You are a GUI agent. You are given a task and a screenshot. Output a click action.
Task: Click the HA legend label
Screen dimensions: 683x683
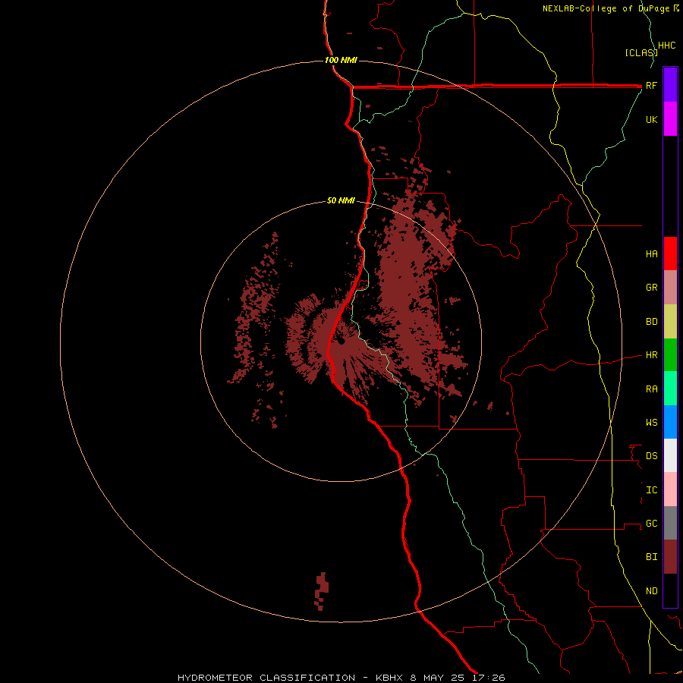(x=652, y=254)
